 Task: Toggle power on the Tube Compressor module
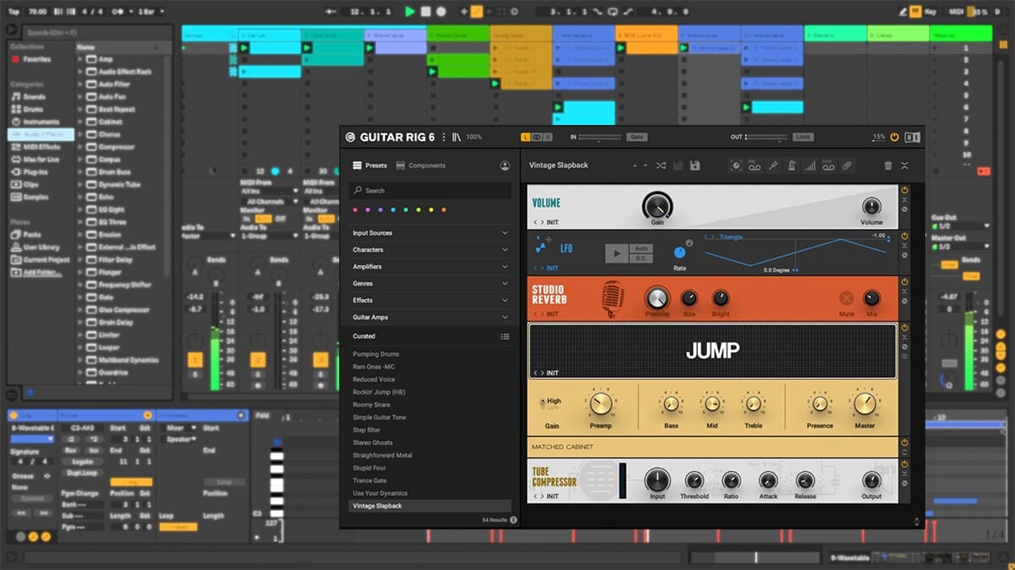click(904, 464)
